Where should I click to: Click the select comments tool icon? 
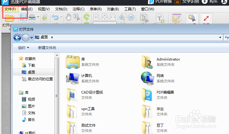click(x=192, y=18)
